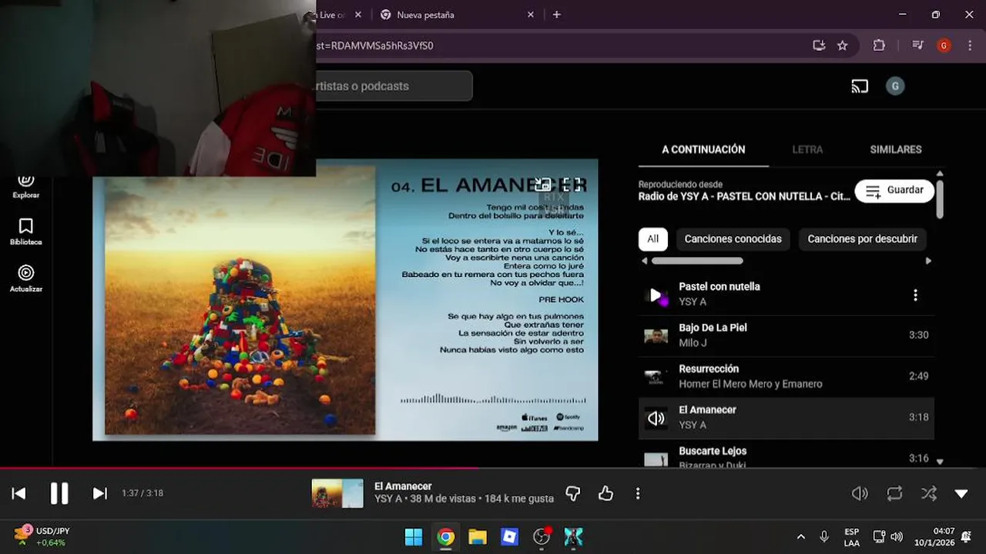The width and height of the screenshot is (986, 554).
Task: Collapse the player page with down arrow
Action: [x=961, y=493]
